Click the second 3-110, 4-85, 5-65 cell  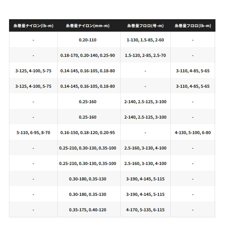click(192, 86)
